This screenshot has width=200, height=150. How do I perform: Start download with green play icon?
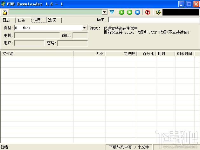coord(121,12)
